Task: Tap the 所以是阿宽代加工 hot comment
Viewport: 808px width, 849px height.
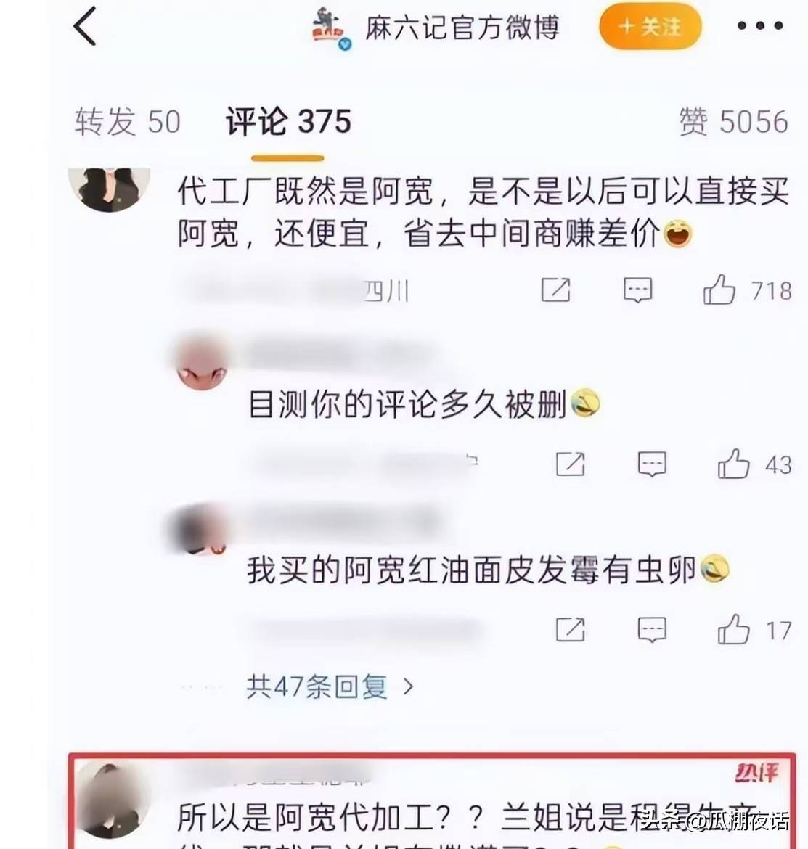Action: (x=432, y=801)
